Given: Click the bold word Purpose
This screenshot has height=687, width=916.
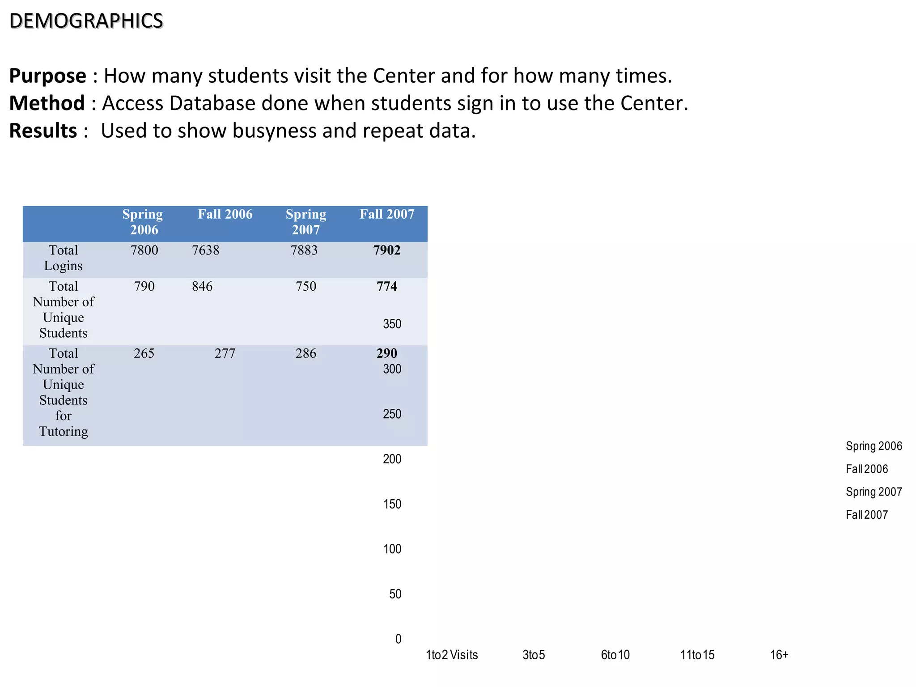Looking at the screenshot, I should click(x=47, y=76).
